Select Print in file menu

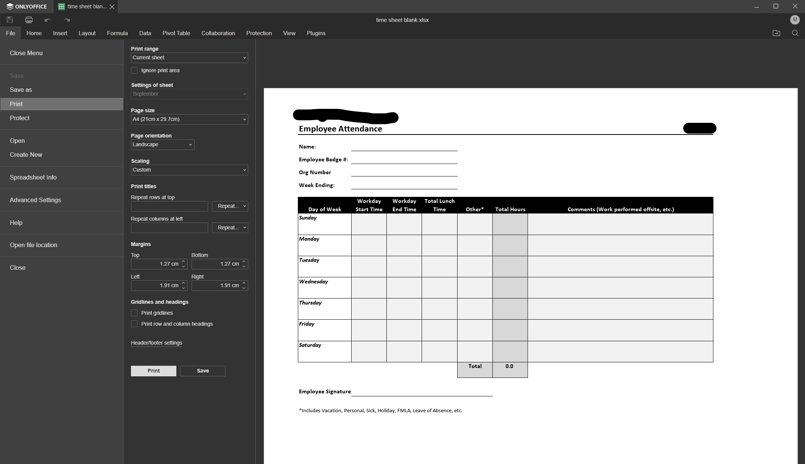(x=62, y=104)
